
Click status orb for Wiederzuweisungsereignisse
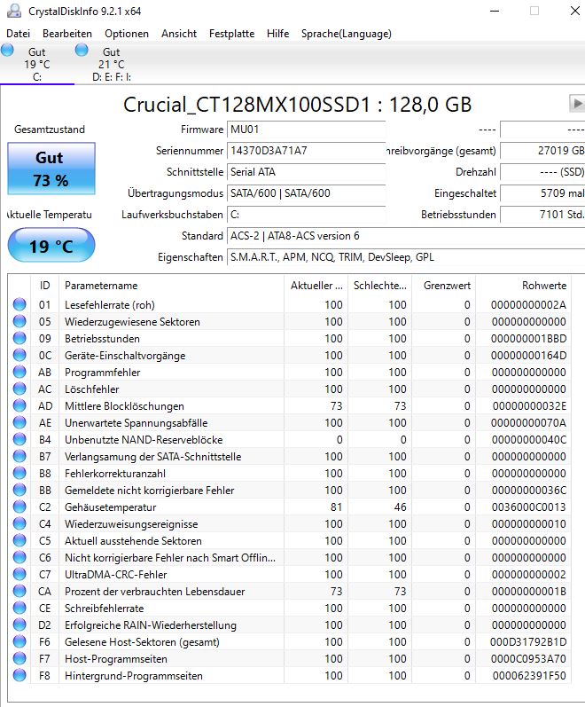point(19,523)
